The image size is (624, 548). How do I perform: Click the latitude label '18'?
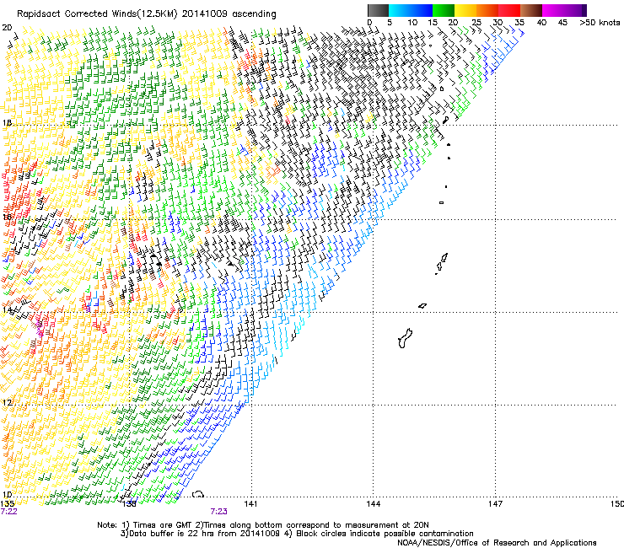coord(7,123)
